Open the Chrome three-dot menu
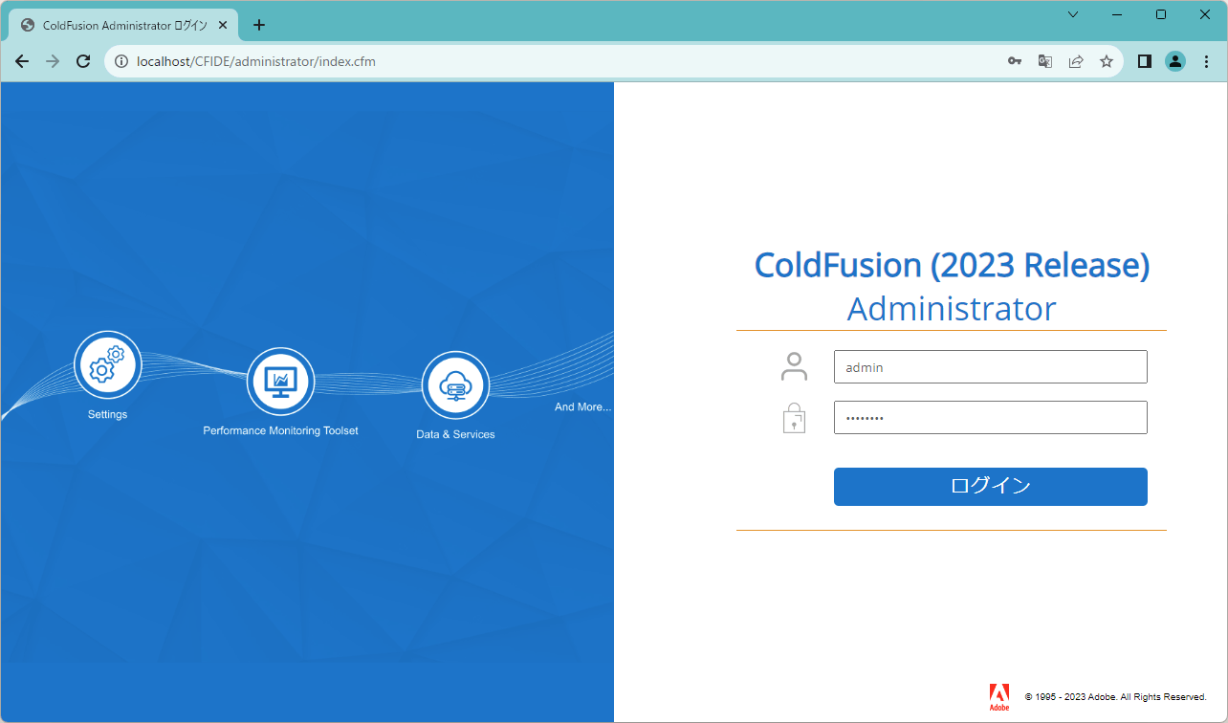 tap(1206, 61)
